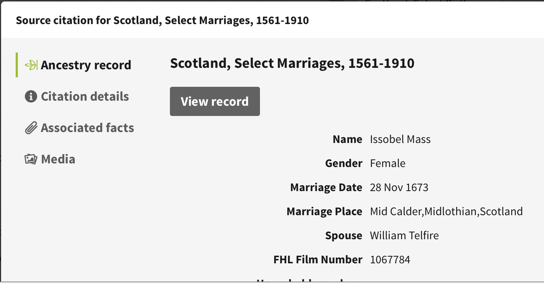Image resolution: width=544 pixels, height=283 pixels.
Task: Click the Marriage Place field label
Action: point(324,212)
